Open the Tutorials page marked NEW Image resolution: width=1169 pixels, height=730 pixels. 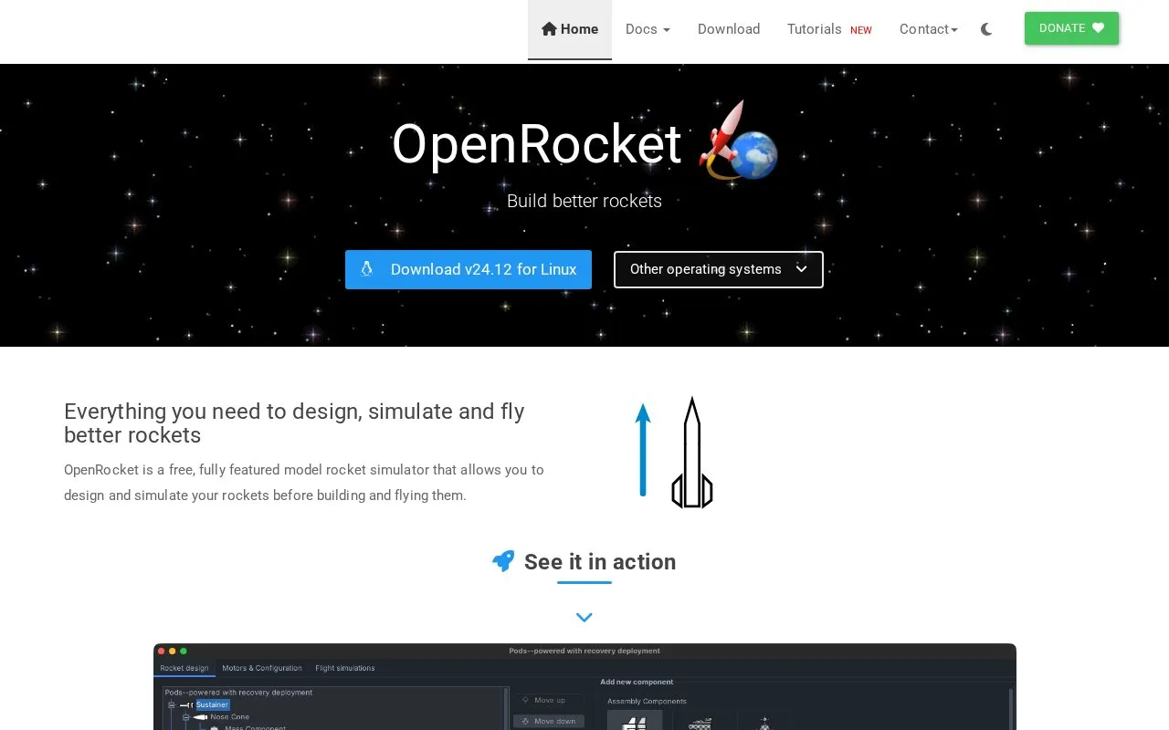click(x=829, y=29)
